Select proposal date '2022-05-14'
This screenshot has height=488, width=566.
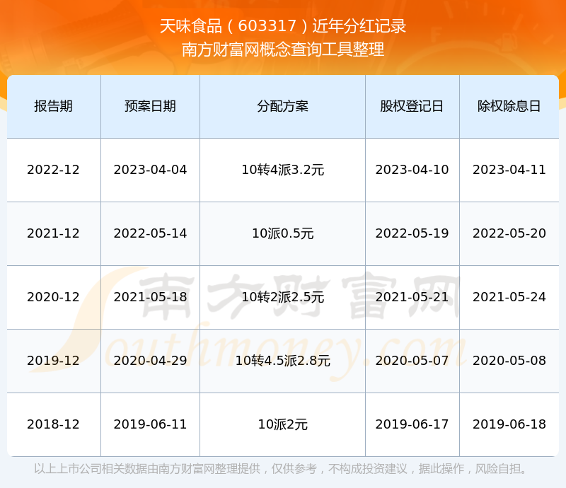coord(150,233)
